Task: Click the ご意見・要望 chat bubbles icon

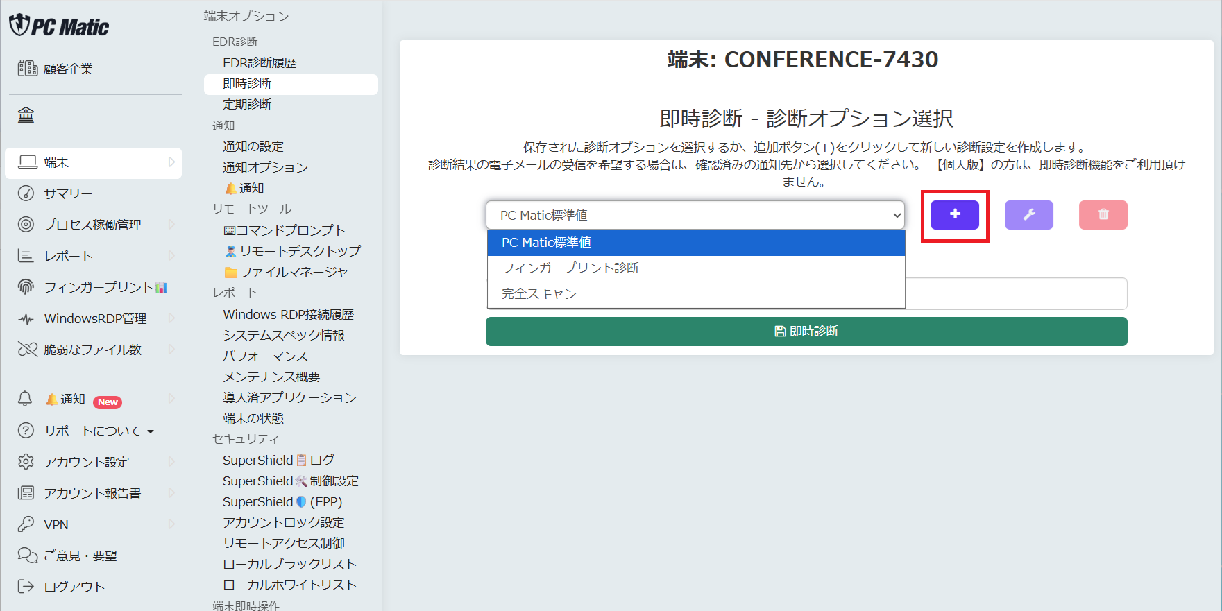Action: click(x=28, y=556)
